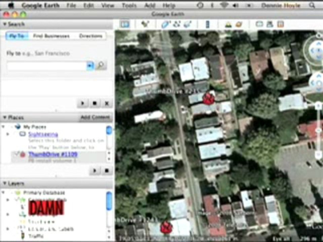Image resolution: width=323 pixels, height=242 pixels.
Task: Open the Google Earth application menu
Action: click(41, 5)
